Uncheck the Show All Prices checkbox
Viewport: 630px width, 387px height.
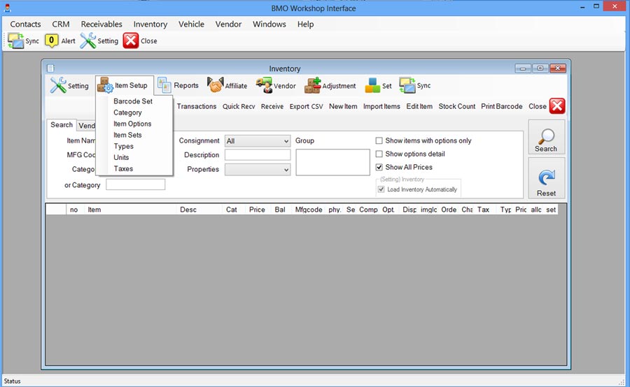point(379,167)
